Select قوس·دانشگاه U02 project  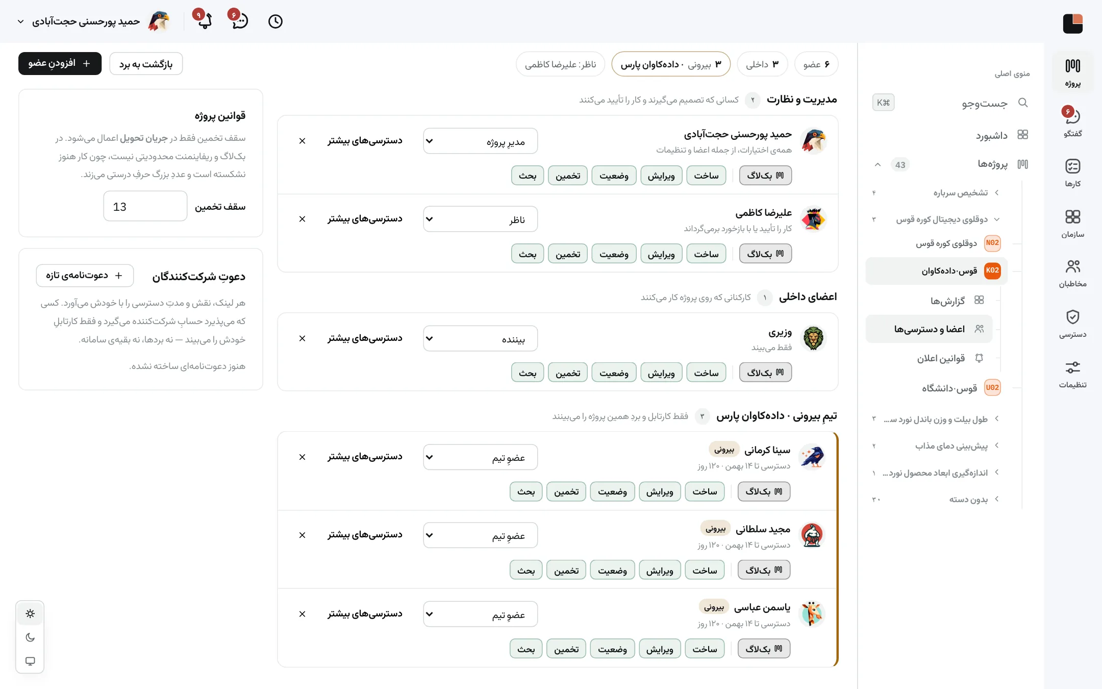tap(937, 388)
